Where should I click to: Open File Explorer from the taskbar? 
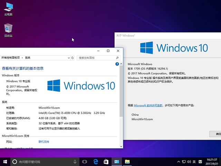coord(127,162)
